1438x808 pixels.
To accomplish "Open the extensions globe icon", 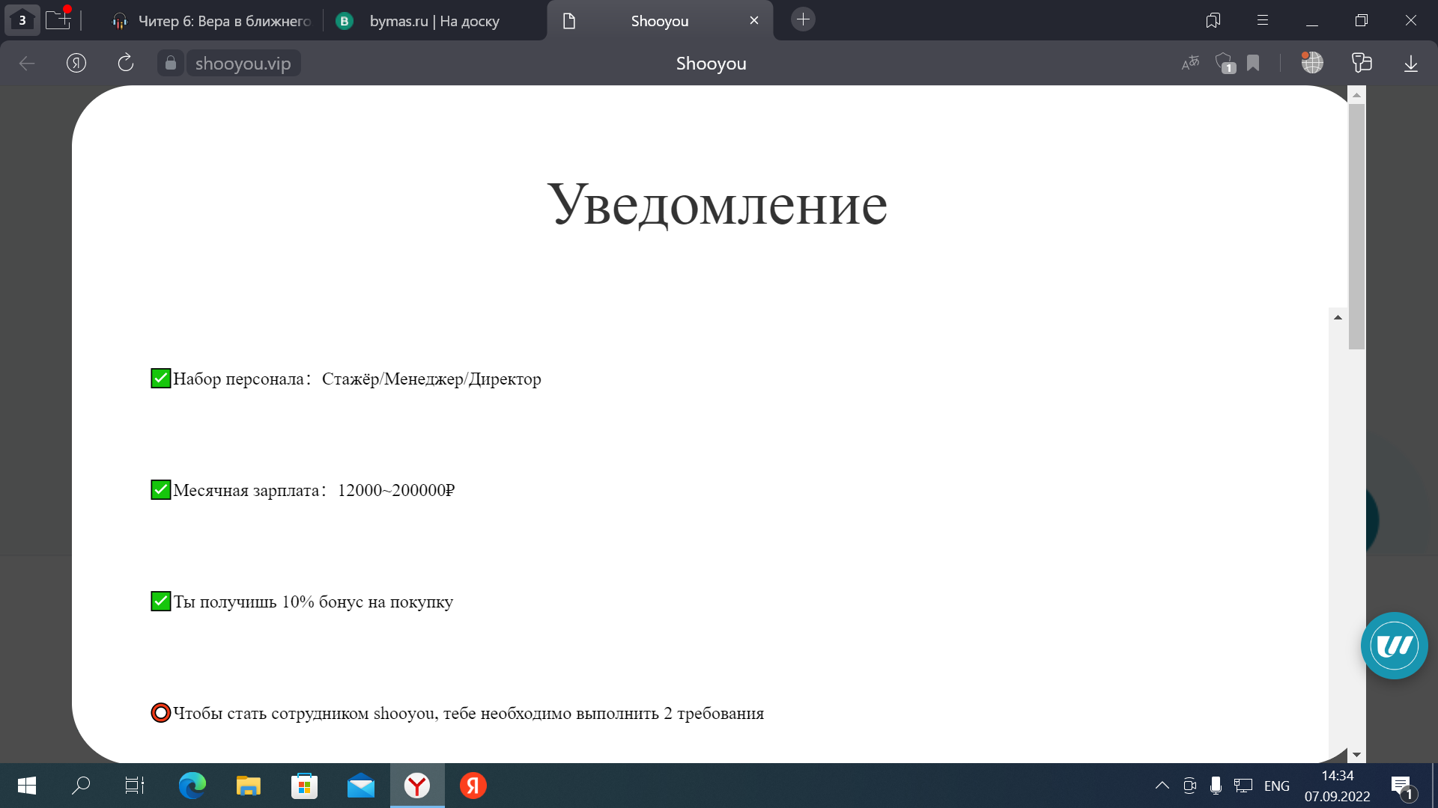I will (x=1311, y=63).
